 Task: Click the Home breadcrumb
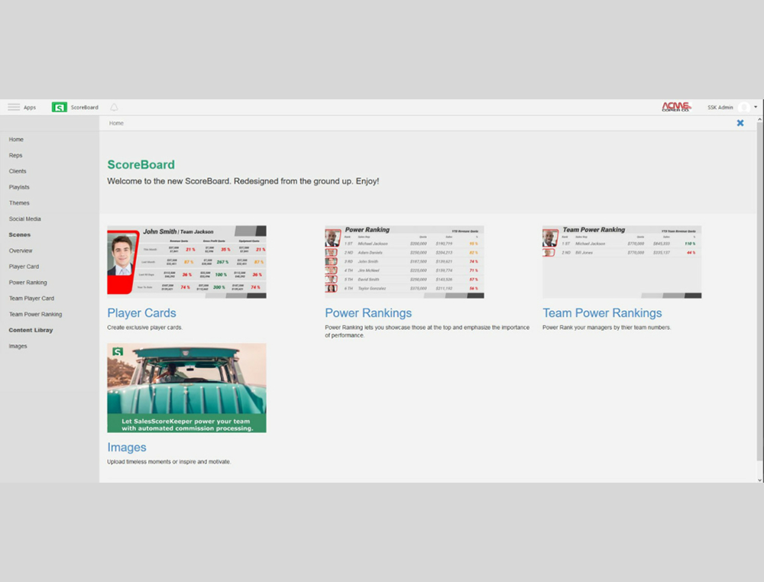(116, 123)
